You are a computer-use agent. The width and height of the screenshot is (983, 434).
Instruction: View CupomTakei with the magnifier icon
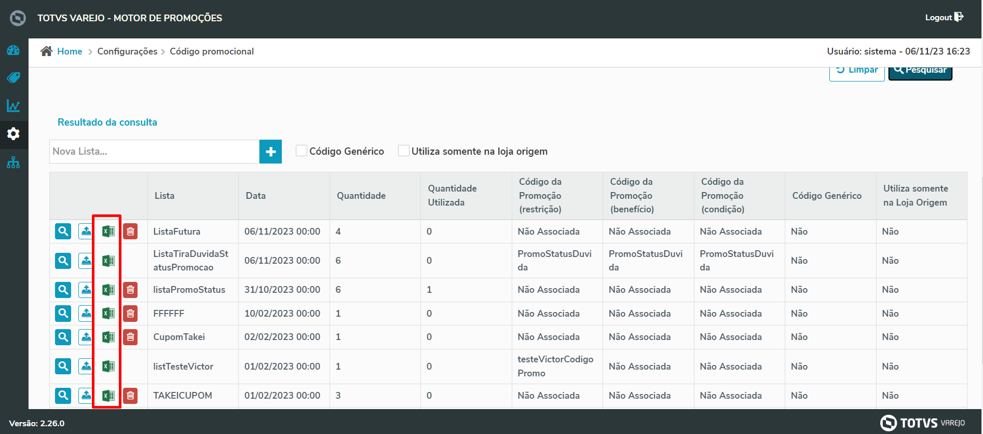63,337
